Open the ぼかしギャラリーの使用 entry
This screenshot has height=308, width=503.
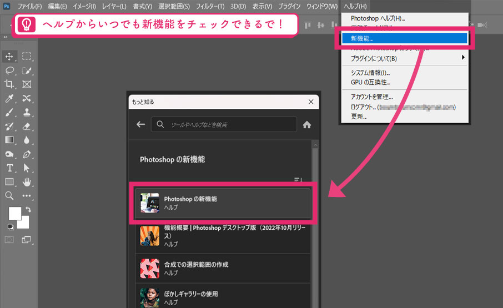tap(223, 296)
